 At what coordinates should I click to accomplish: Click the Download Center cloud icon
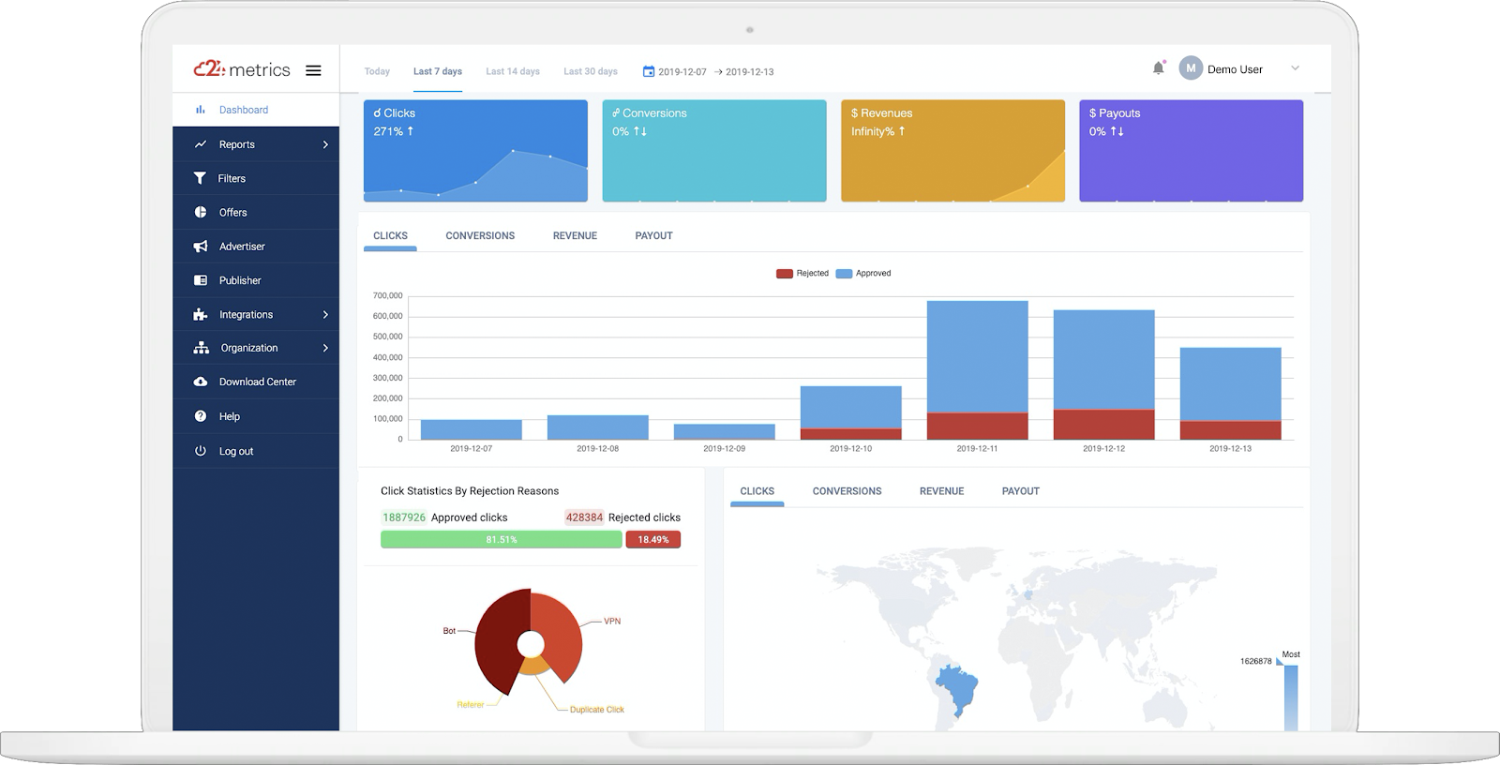click(200, 382)
